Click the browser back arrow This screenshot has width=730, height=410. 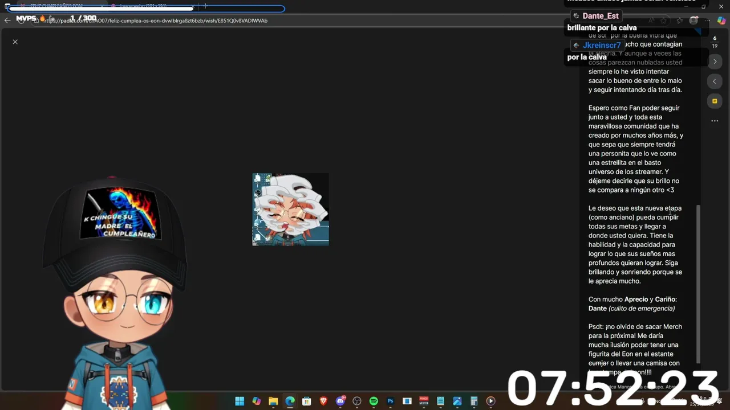point(7,20)
